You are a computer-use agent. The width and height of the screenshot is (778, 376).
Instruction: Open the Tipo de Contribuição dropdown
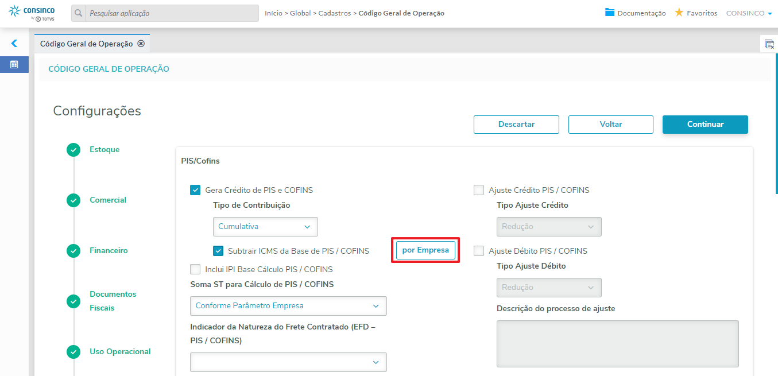[265, 227]
